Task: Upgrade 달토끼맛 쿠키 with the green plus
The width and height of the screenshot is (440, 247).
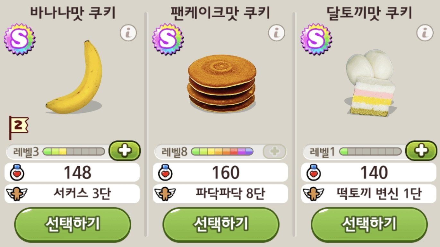Action: (x=421, y=151)
